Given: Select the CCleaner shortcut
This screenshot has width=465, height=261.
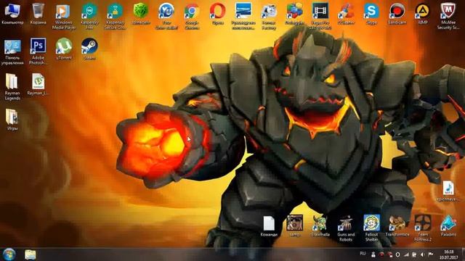Looking at the screenshot, I should point(346,14).
